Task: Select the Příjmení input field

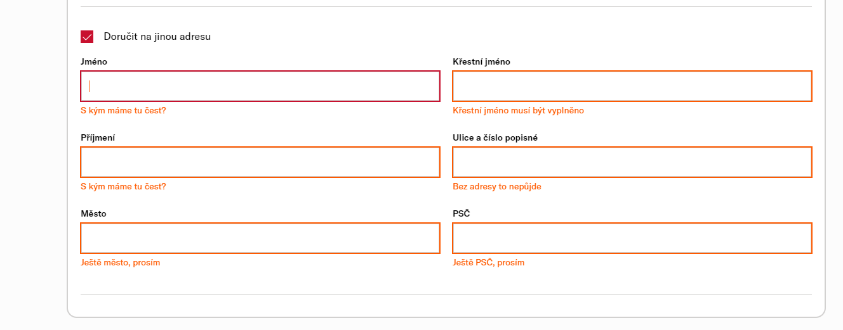Action: tap(260, 162)
